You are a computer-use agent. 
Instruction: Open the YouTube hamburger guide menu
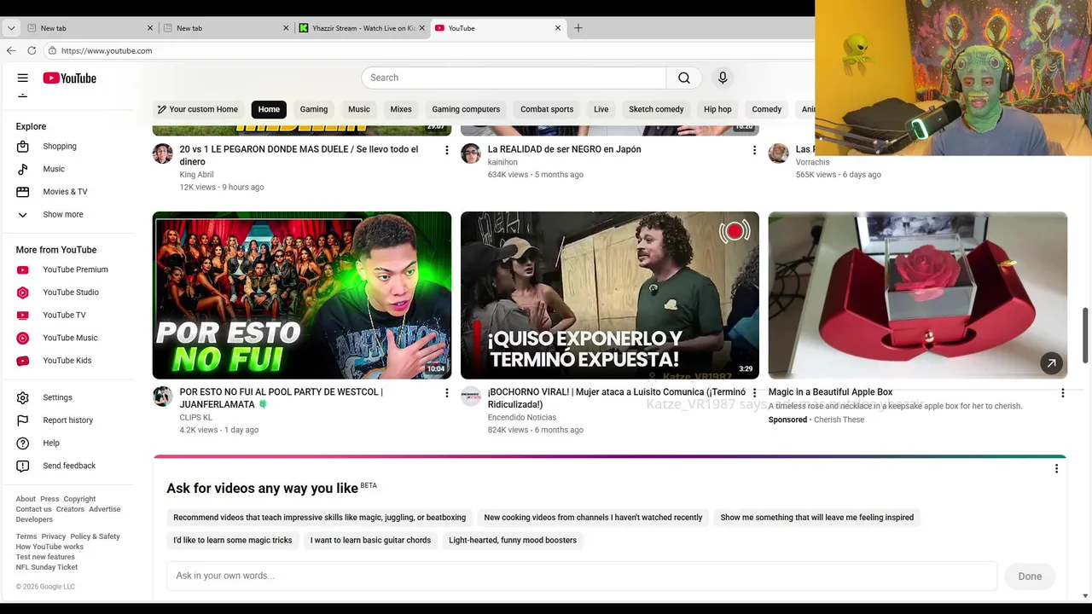(x=23, y=78)
